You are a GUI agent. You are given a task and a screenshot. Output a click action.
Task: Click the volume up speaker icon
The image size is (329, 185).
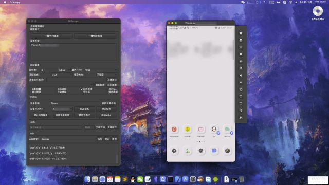point(241,76)
